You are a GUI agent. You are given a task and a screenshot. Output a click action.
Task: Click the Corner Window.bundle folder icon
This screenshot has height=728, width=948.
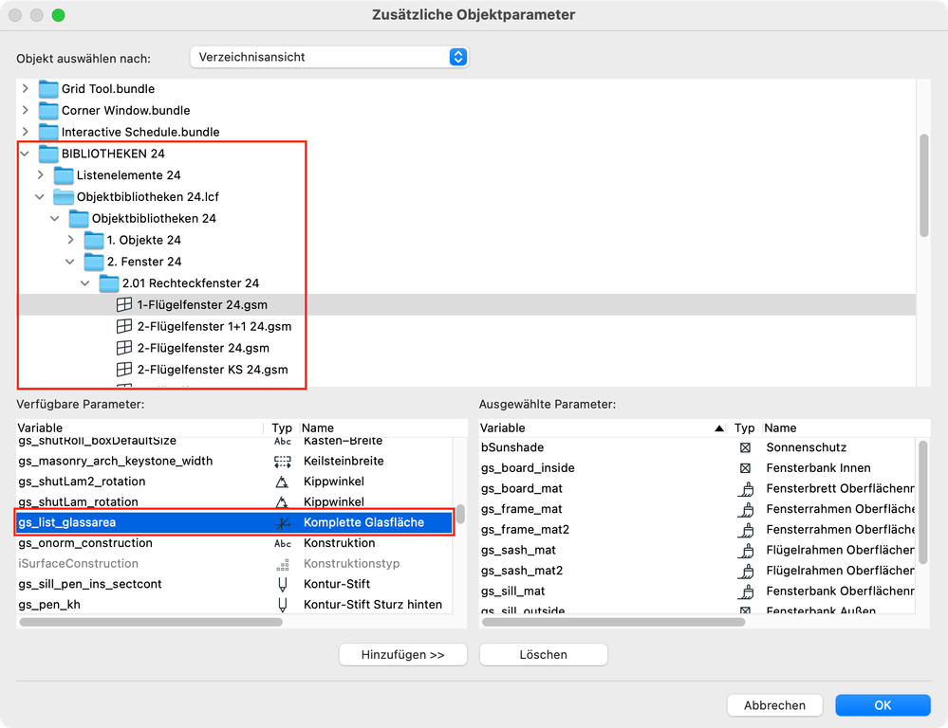tap(48, 111)
